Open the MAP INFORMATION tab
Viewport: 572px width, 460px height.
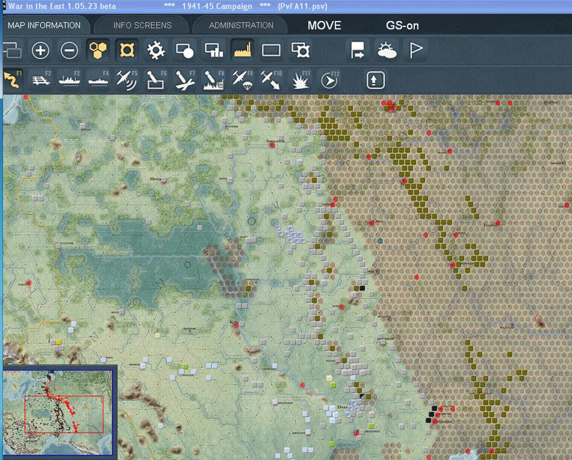(x=44, y=25)
